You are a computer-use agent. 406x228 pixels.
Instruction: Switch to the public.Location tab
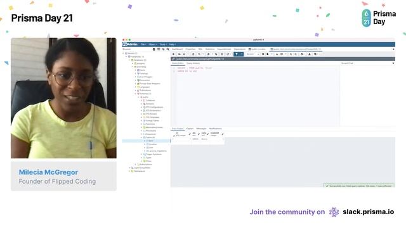pos(257,49)
